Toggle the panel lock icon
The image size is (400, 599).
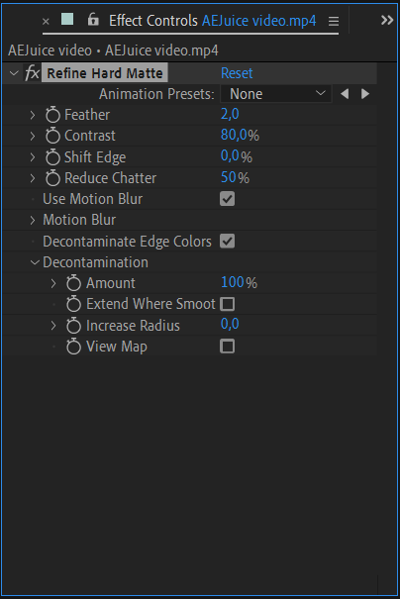point(93,19)
